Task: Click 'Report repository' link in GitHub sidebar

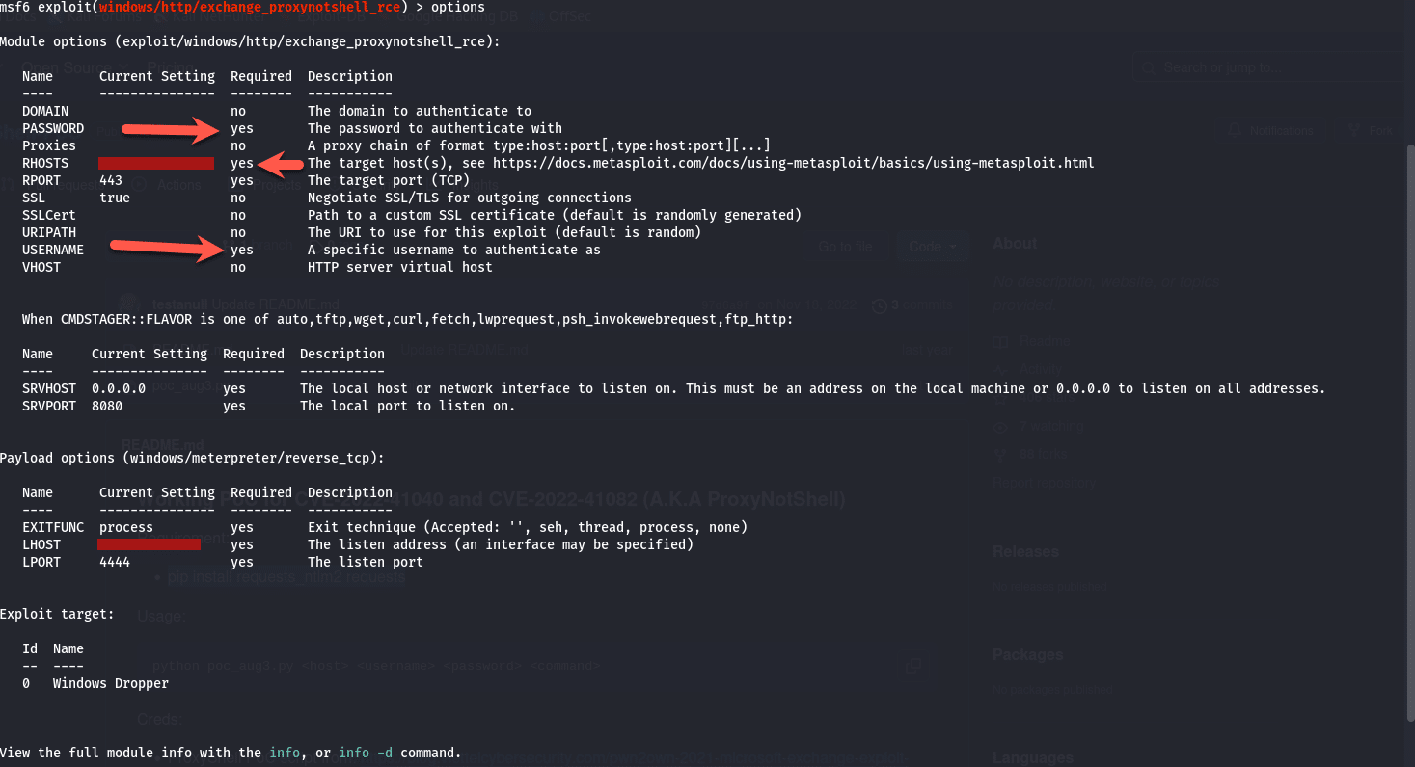Action: pyautogui.click(x=1044, y=483)
